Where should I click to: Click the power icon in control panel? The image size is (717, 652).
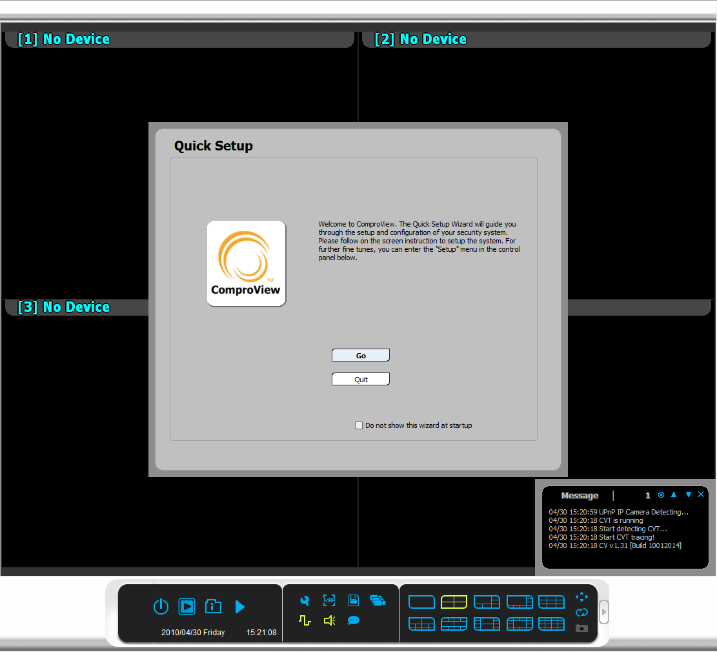click(161, 607)
